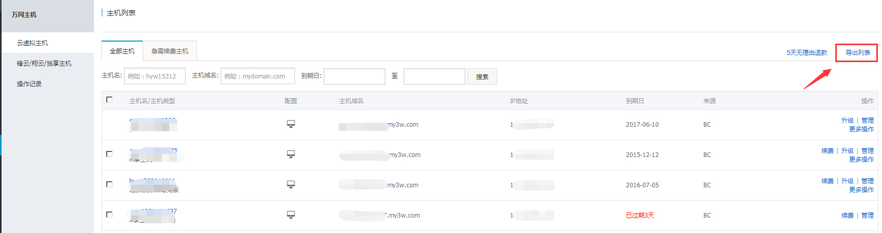The width and height of the screenshot is (882, 233).
Task: Select the checkbox of the expired host row
Action: (109, 215)
